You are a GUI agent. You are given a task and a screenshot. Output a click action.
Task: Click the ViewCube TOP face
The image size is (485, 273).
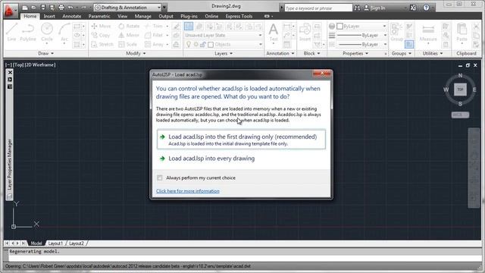460,89
